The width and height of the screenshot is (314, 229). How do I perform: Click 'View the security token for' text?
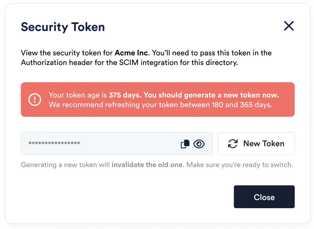[x=67, y=53]
